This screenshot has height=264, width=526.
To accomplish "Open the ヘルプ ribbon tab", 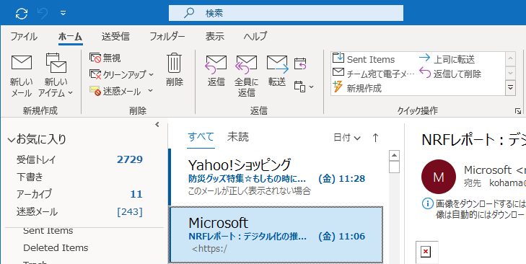I will [x=255, y=36].
